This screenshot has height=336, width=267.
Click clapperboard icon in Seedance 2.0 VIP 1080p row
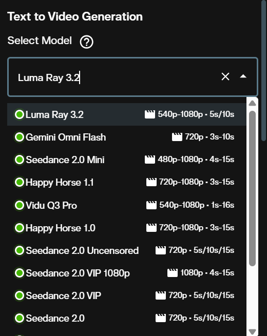tap(172, 273)
